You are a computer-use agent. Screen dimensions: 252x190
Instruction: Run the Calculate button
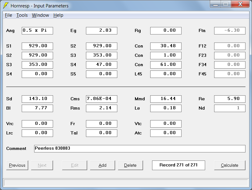point(230,165)
